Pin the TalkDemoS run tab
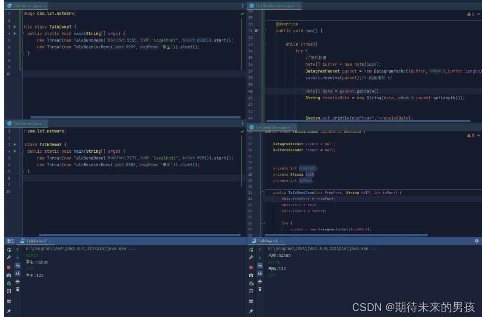The height and width of the screenshot is (317, 482). coord(251,311)
